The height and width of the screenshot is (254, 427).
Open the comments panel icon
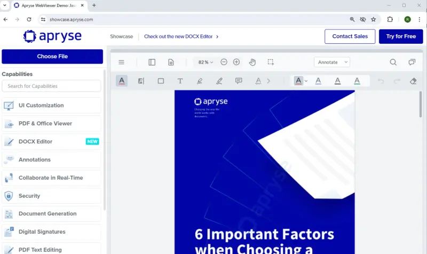tap(412, 62)
